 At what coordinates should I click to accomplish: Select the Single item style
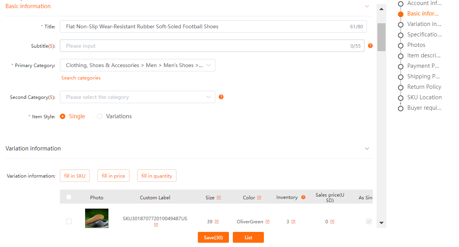coord(63,116)
